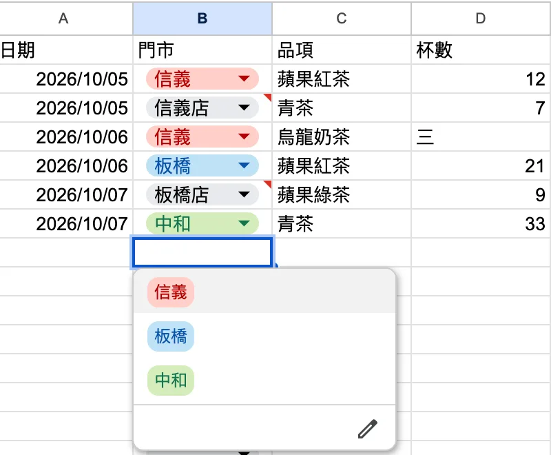The image size is (551, 455).
Task: Select the 門市 header cell
Action: tap(202, 50)
